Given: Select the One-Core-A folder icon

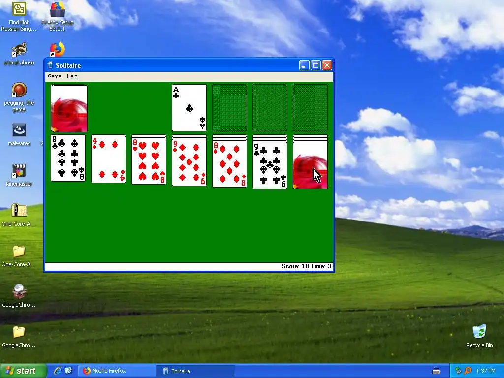Looking at the screenshot, I should coord(19,256).
